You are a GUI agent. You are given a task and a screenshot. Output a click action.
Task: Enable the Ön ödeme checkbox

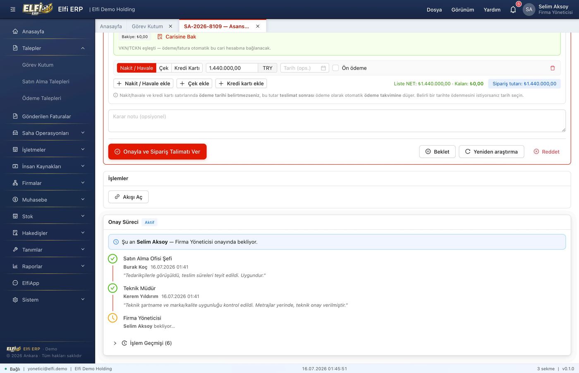(x=335, y=68)
